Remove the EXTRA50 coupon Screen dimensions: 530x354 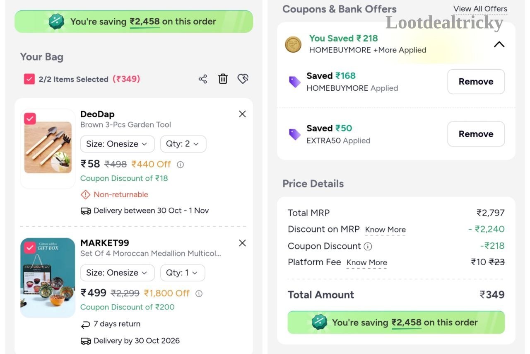pyautogui.click(x=476, y=134)
